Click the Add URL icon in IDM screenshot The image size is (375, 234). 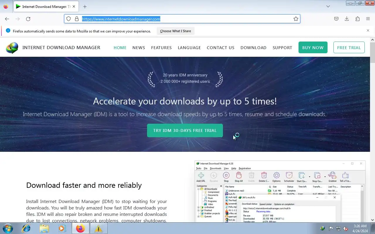201,177
